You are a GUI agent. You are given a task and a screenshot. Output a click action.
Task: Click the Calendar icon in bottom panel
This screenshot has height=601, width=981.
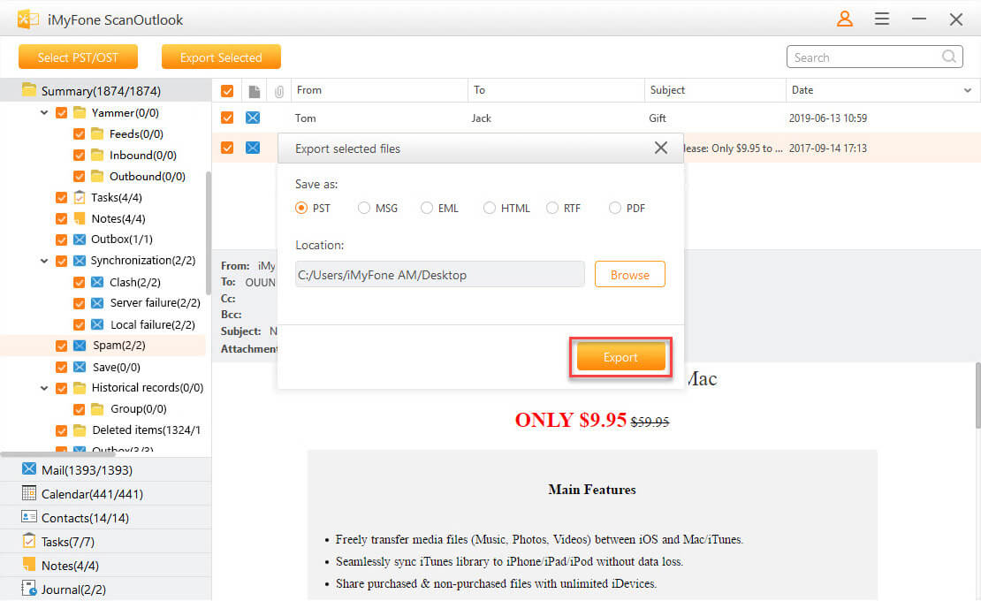click(x=28, y=493)
